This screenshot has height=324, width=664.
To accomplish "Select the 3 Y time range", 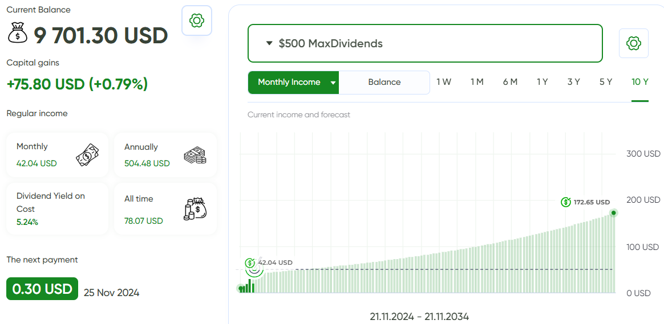I will click(x=574, y=82).
